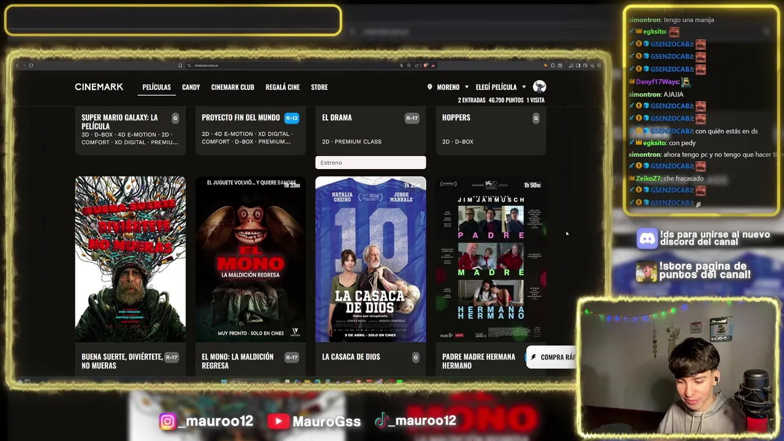Screen dimensions: 784x441
Task: Click the '2D · D-BOX' formats under Hoppers
Action: click(458, 141)
